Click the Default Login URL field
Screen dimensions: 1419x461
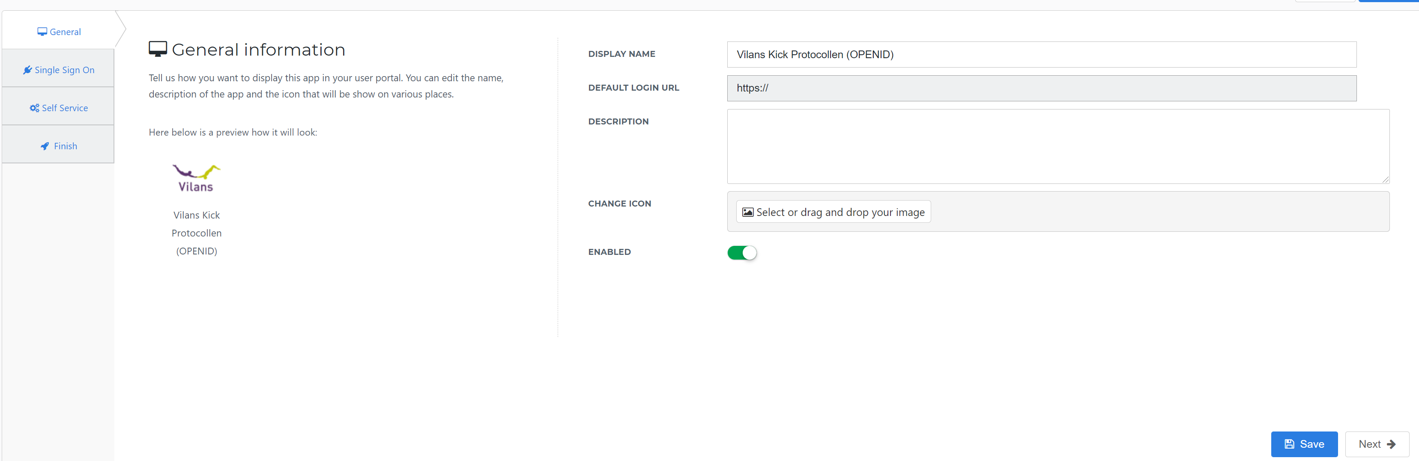(1041, 88)
